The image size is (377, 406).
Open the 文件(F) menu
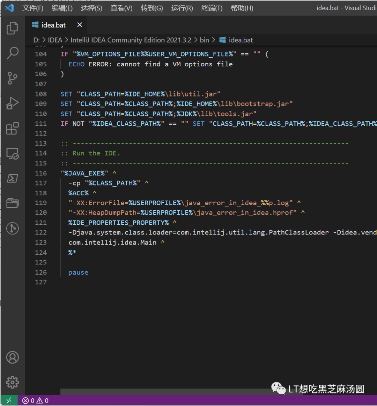click(32, 8)
